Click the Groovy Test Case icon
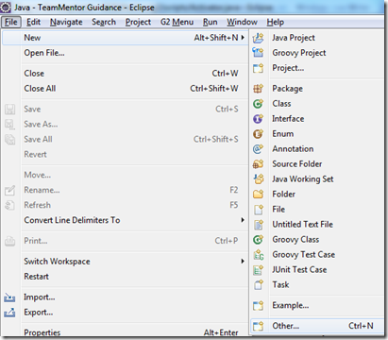The width and height of the screenshot is (388, 340). pos(258,255)
